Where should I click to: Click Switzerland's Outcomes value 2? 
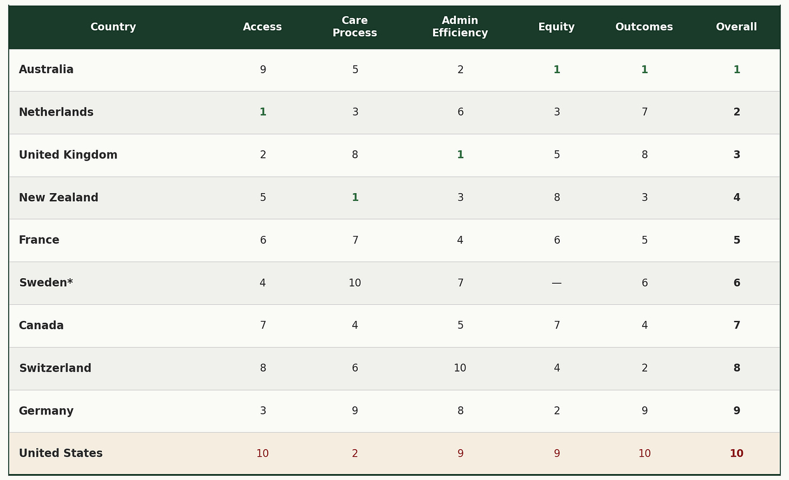click(x=644, y=368)
